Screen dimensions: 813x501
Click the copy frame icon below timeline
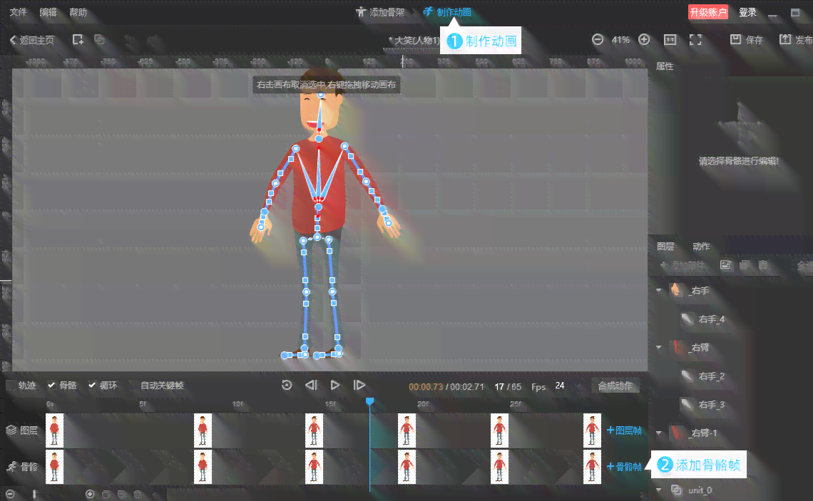pos(106,495)
